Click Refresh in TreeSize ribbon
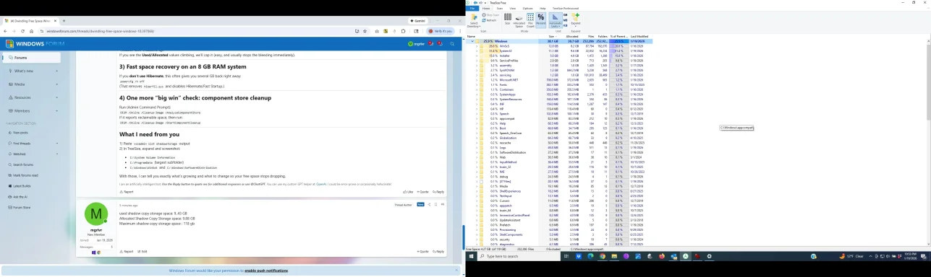 pos(490,20)
